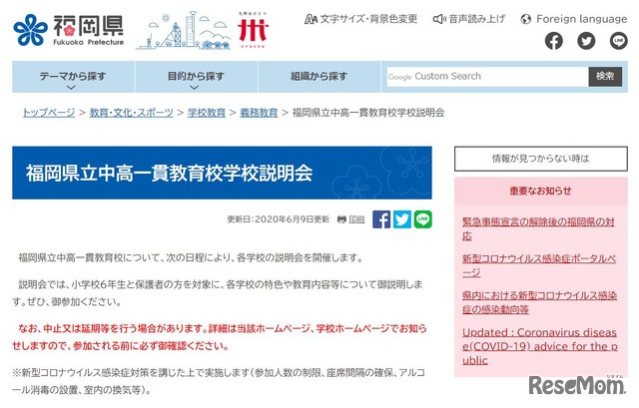This screenshot has width=639, height=408.
Task: Expand テーマから探す menu
Action: (x=72, y=77)
